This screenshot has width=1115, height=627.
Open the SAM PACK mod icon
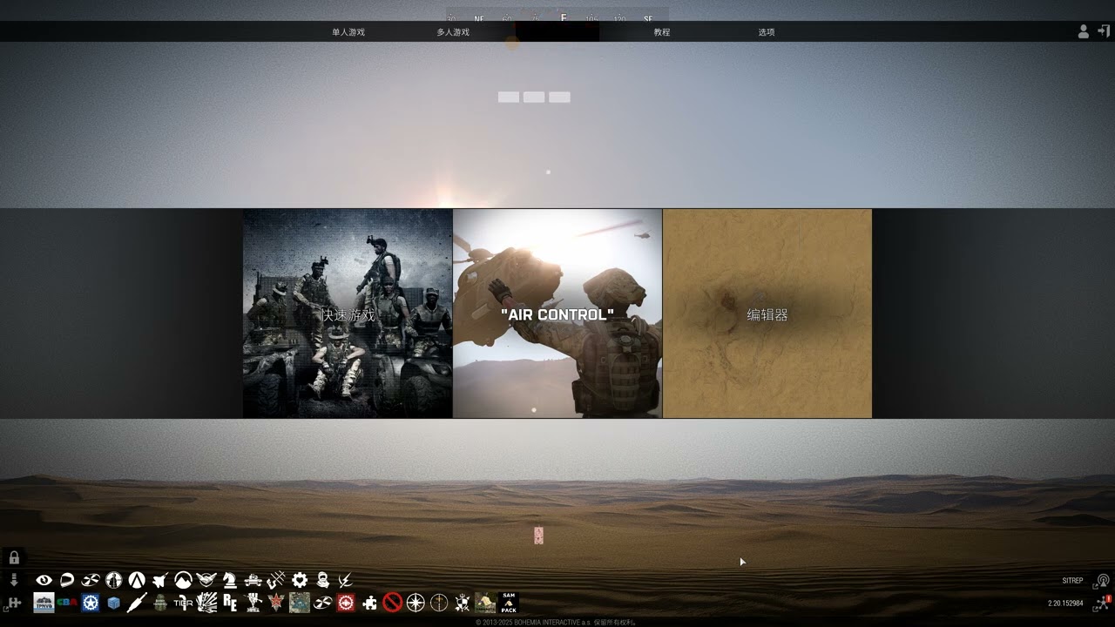pos(509,603)
